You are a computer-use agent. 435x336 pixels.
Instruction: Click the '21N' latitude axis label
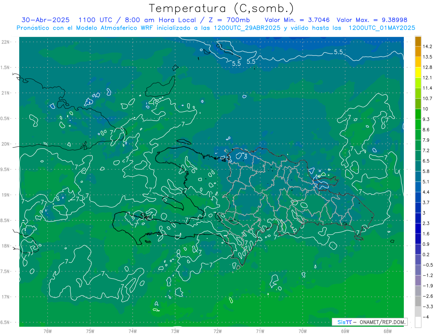(5, 93)
